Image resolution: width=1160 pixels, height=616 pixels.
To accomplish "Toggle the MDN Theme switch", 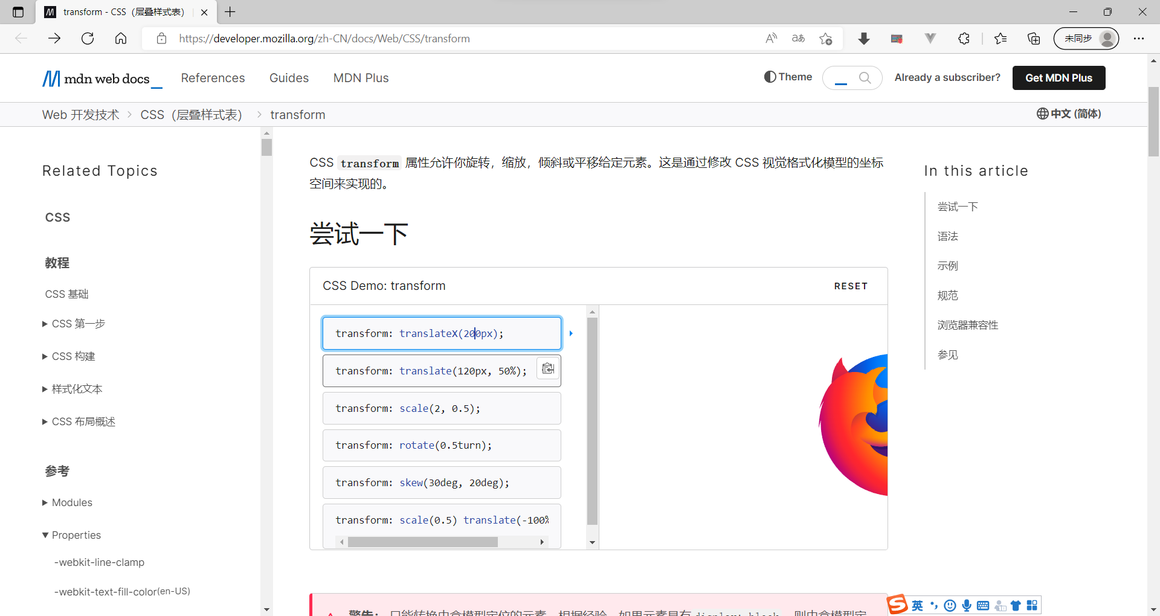I will (787, 77).
